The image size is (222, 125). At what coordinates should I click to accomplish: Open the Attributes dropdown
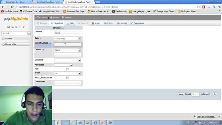63,65
